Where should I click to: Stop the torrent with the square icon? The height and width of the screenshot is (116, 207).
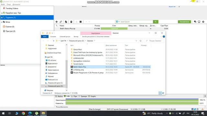point(81,22)
